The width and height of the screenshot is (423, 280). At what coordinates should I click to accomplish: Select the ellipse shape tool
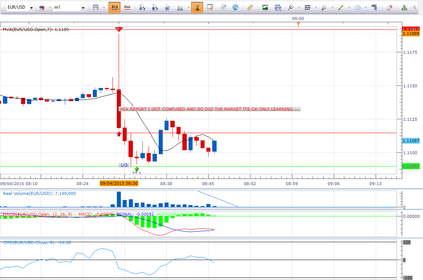pos(358,7)
